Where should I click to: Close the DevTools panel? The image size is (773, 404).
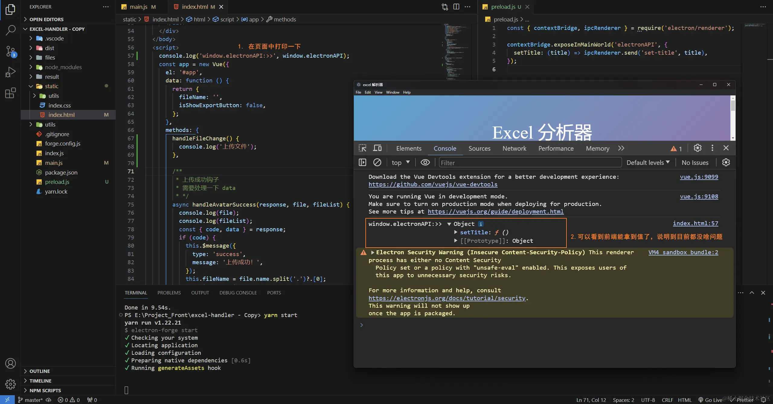[x=726, y=148]
